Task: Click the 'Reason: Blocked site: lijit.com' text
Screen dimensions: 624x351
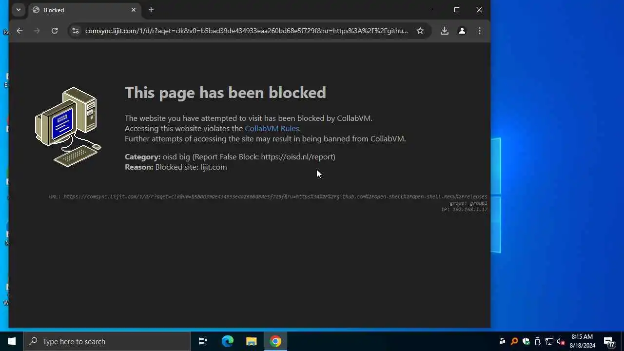Action: pos(176,167)
